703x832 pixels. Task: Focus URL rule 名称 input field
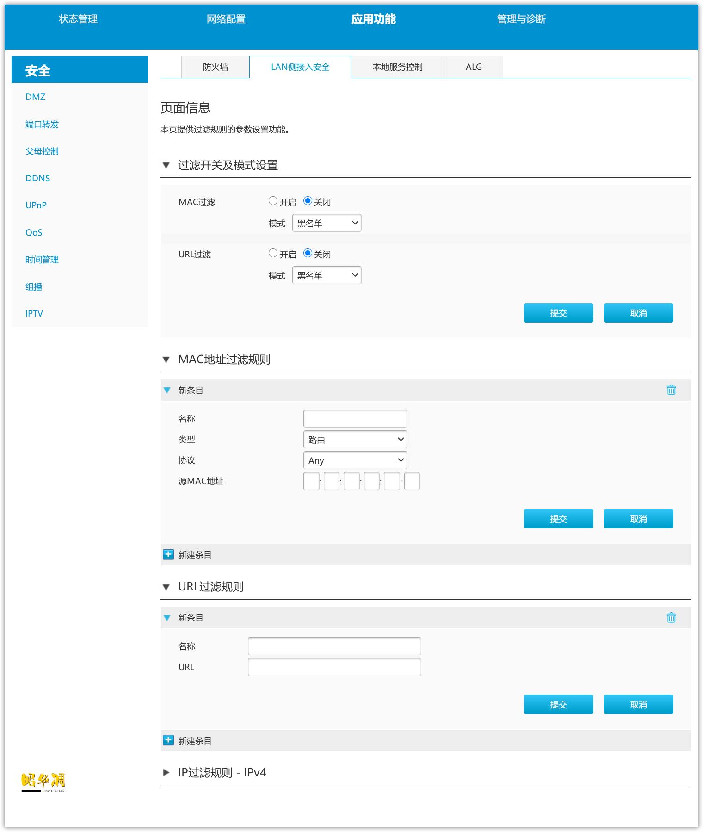(x=334, y=646)
